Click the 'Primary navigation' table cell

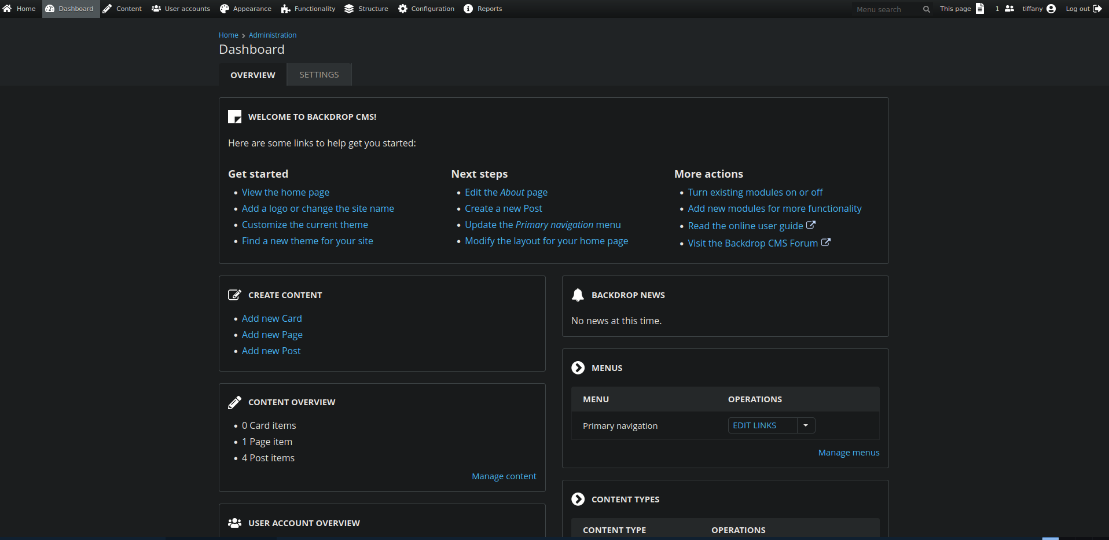coord(620,426)
